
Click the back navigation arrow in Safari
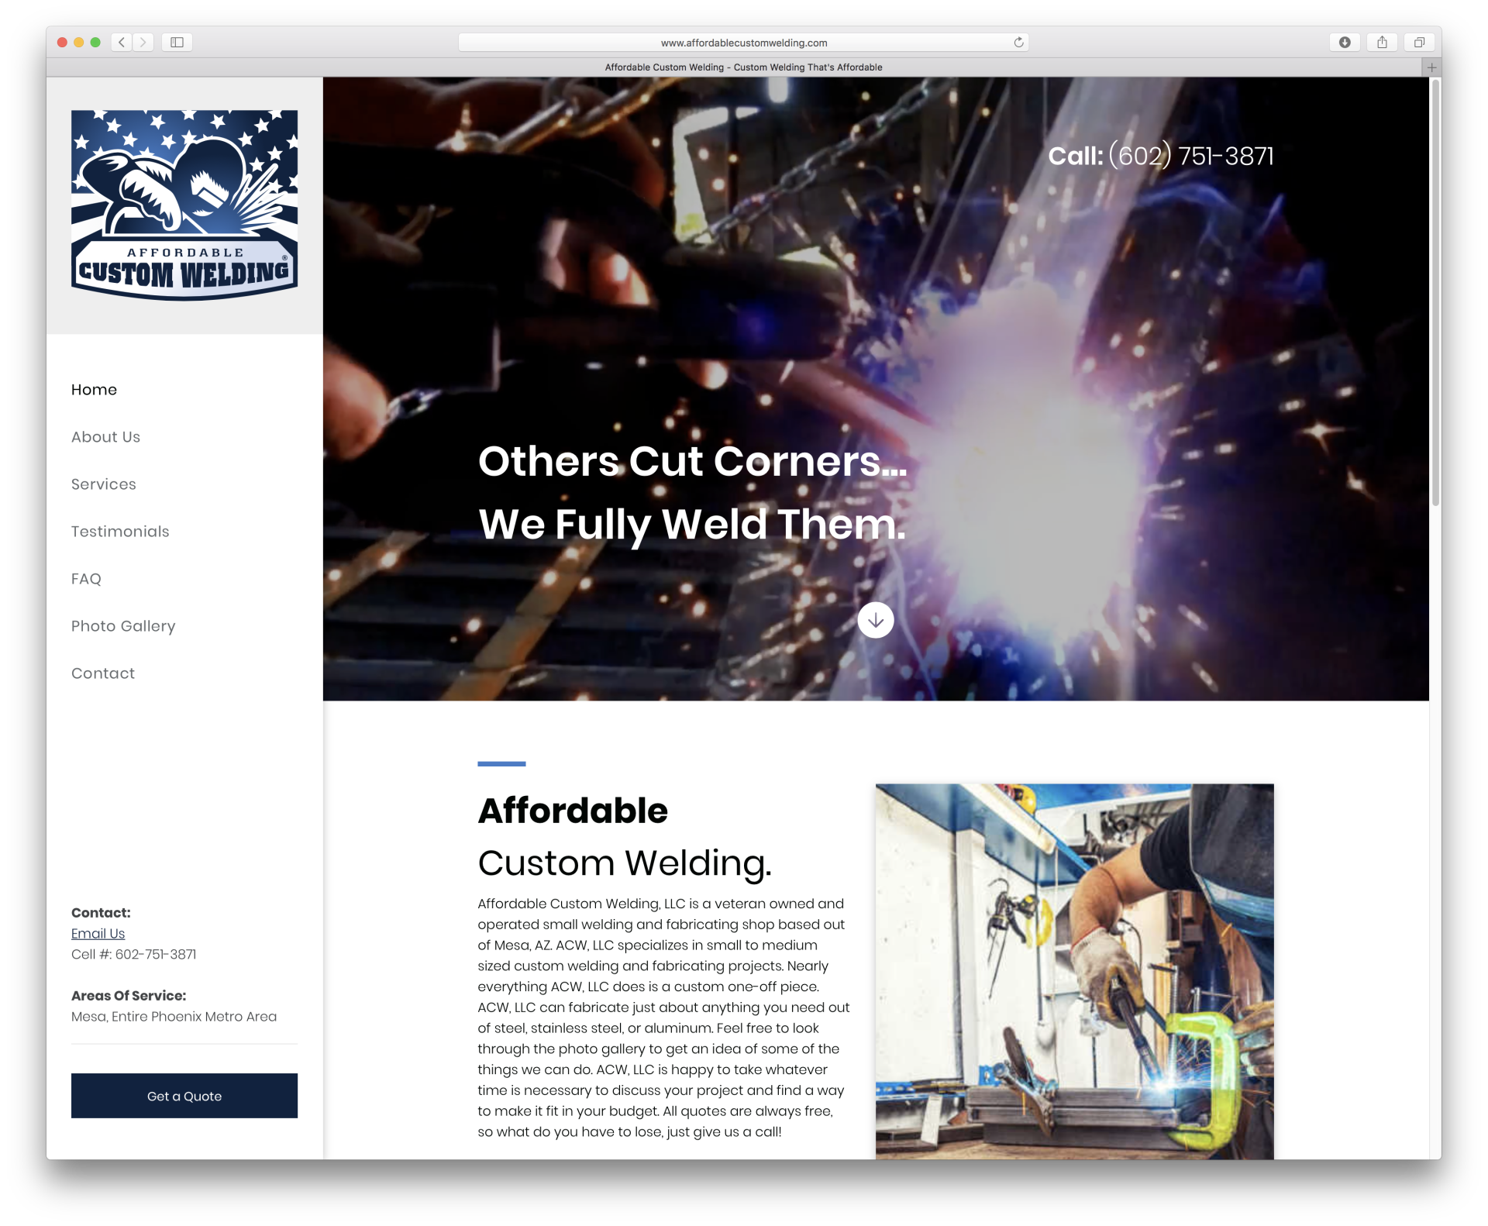pos(122,43)
